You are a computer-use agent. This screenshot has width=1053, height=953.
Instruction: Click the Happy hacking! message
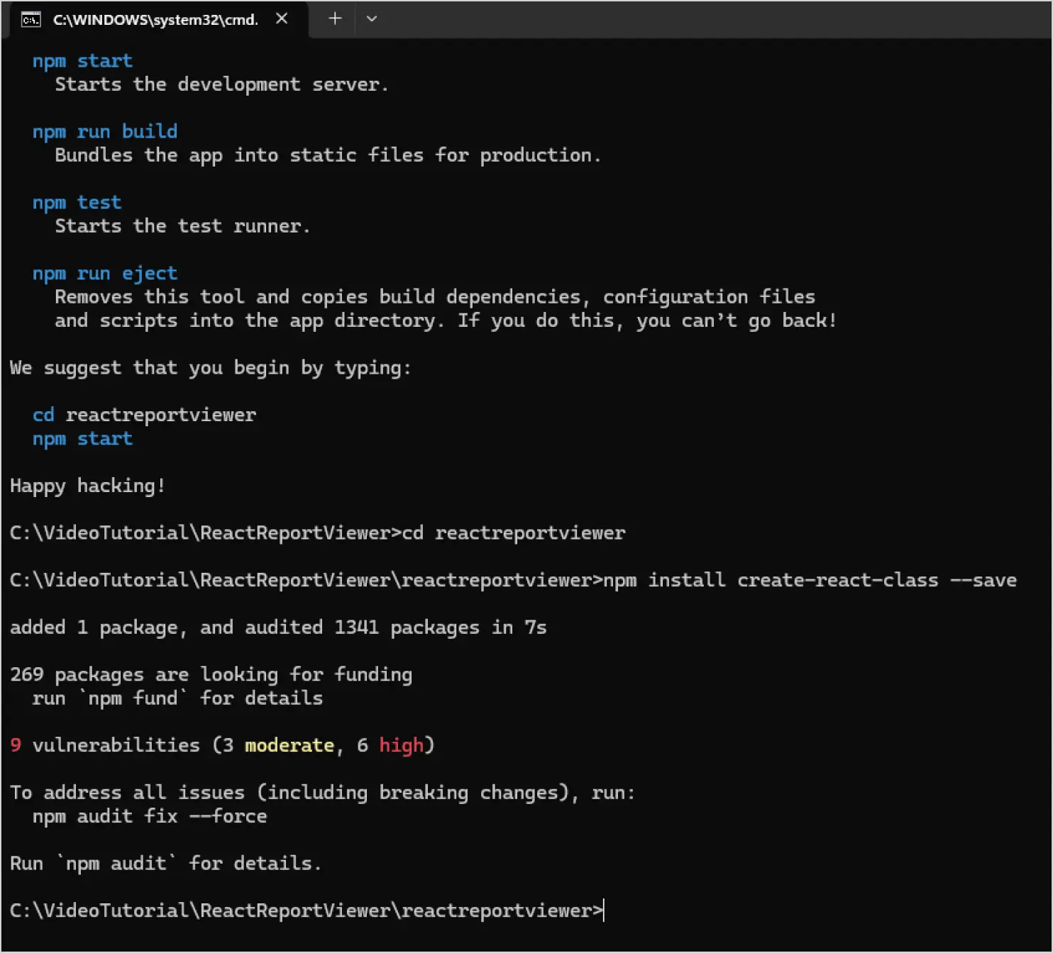pos(87,486)
